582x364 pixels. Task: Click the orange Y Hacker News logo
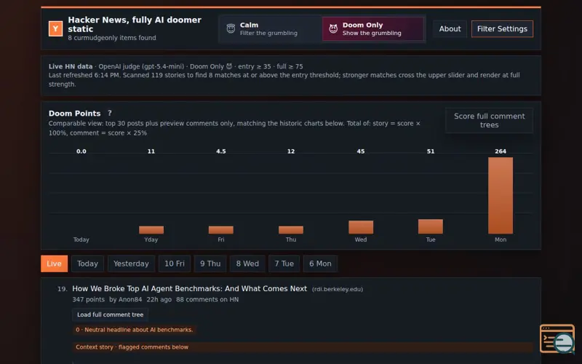[x=55, y=28]
